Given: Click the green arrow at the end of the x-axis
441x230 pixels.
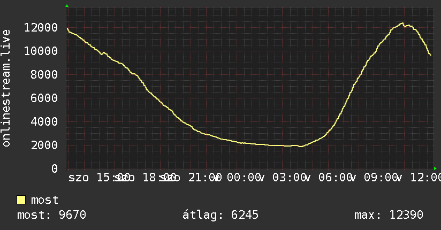Looking at the screenshot, I should (x=435, y=168).
